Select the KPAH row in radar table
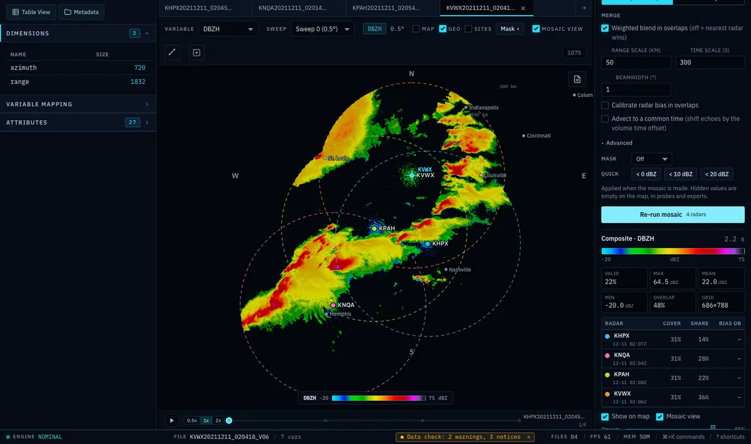 tap(673, 378)
